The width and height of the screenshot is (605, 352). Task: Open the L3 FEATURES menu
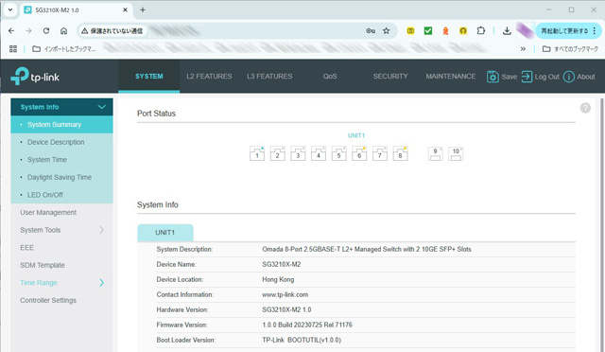coord(269,76)
